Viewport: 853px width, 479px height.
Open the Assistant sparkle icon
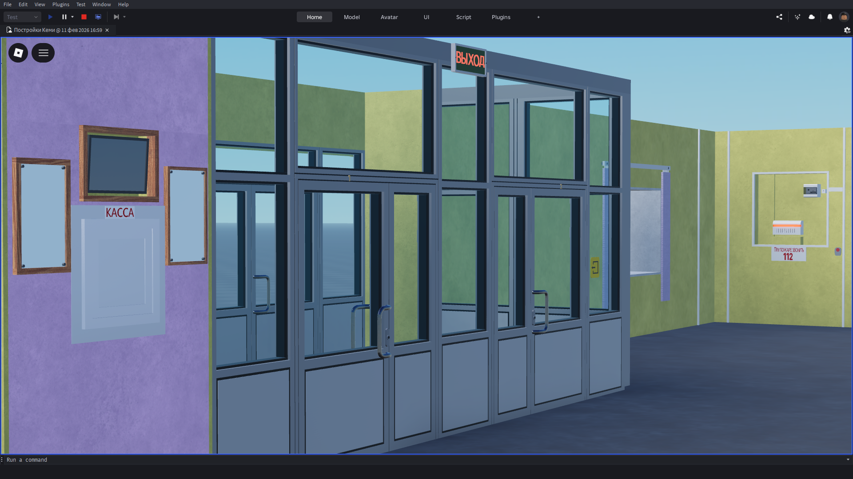click(797, 17)
